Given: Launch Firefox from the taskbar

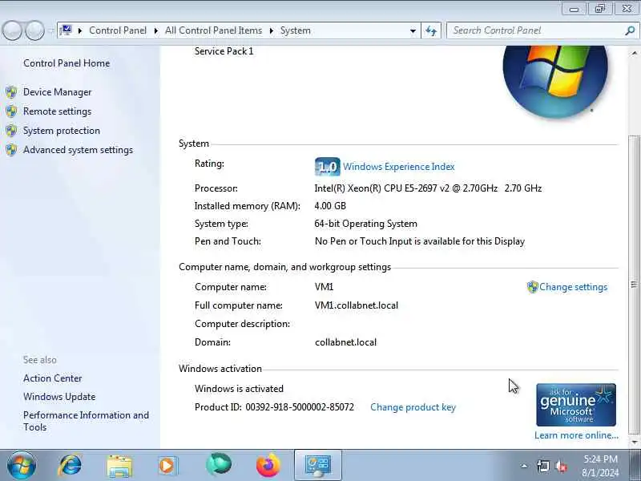Looking at the screenshot, I should tap(268, 465).
